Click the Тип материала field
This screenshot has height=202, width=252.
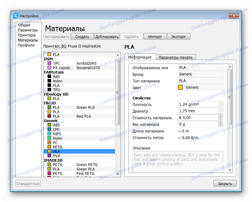[201, 81]
